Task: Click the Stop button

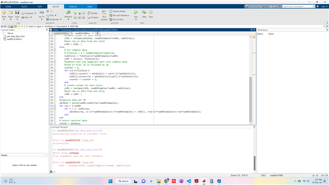Action: tap(151, 12)
